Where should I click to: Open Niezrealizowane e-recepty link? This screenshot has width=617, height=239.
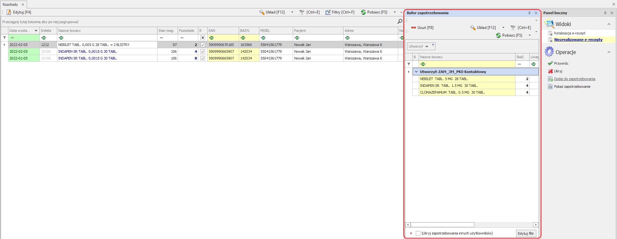point(578,40)
